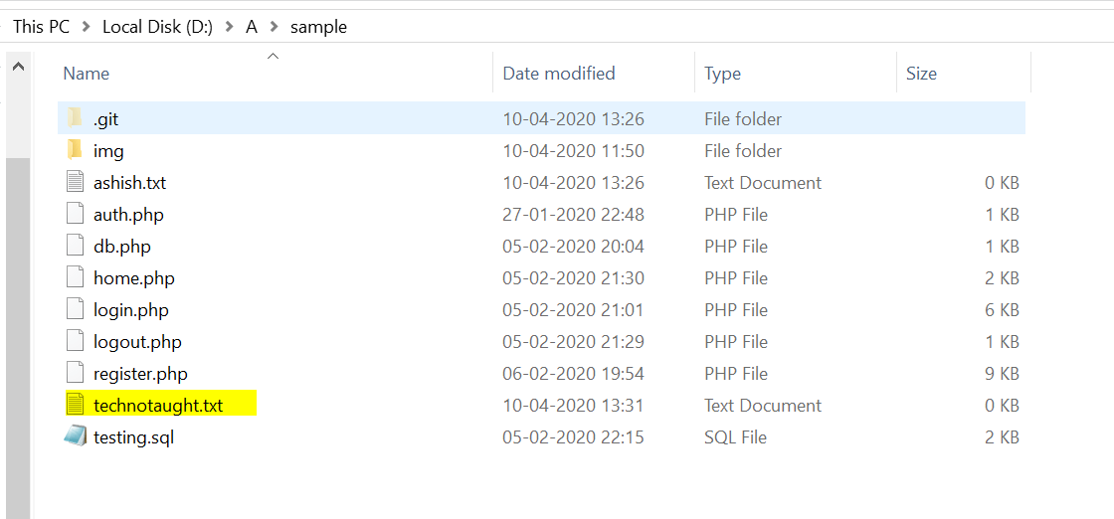Click the testing.sql file icon

point(76,437)
